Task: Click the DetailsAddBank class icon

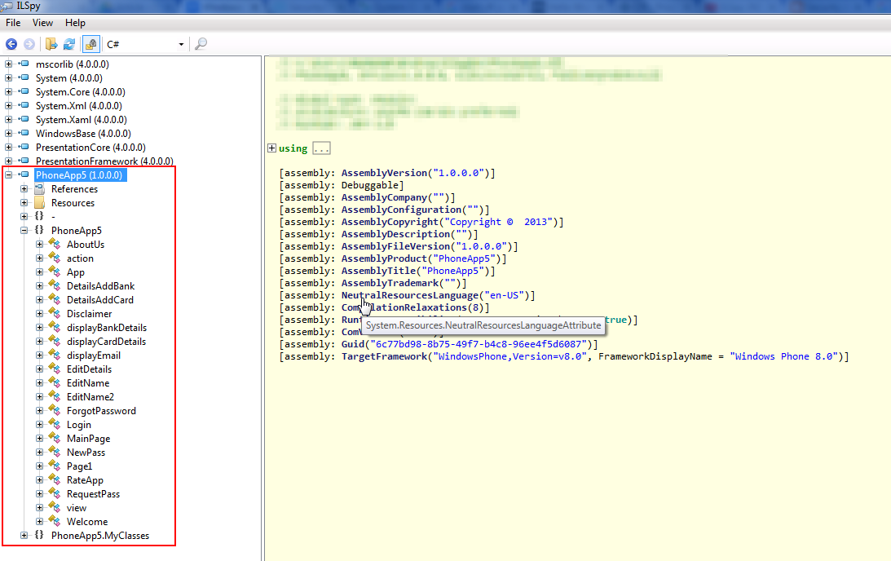Action: click(x=55, y=286)
